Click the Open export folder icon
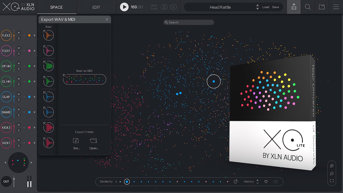Image resolution: width=343 pixels, height=193 pixels. [93, 141]
